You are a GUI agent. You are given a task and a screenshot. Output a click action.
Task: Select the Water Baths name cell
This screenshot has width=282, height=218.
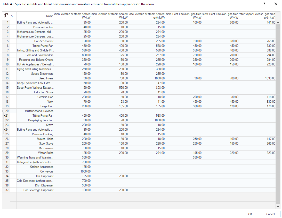pyautogui.click(x=35, y=153)
